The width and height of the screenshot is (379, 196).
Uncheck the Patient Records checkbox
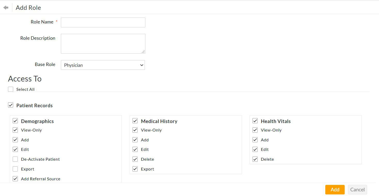pyautogui.click(x=11, y=105)
